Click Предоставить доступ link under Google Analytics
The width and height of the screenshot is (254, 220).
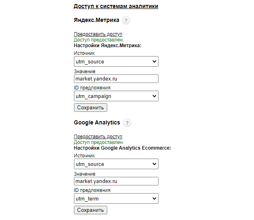[98, 137]
